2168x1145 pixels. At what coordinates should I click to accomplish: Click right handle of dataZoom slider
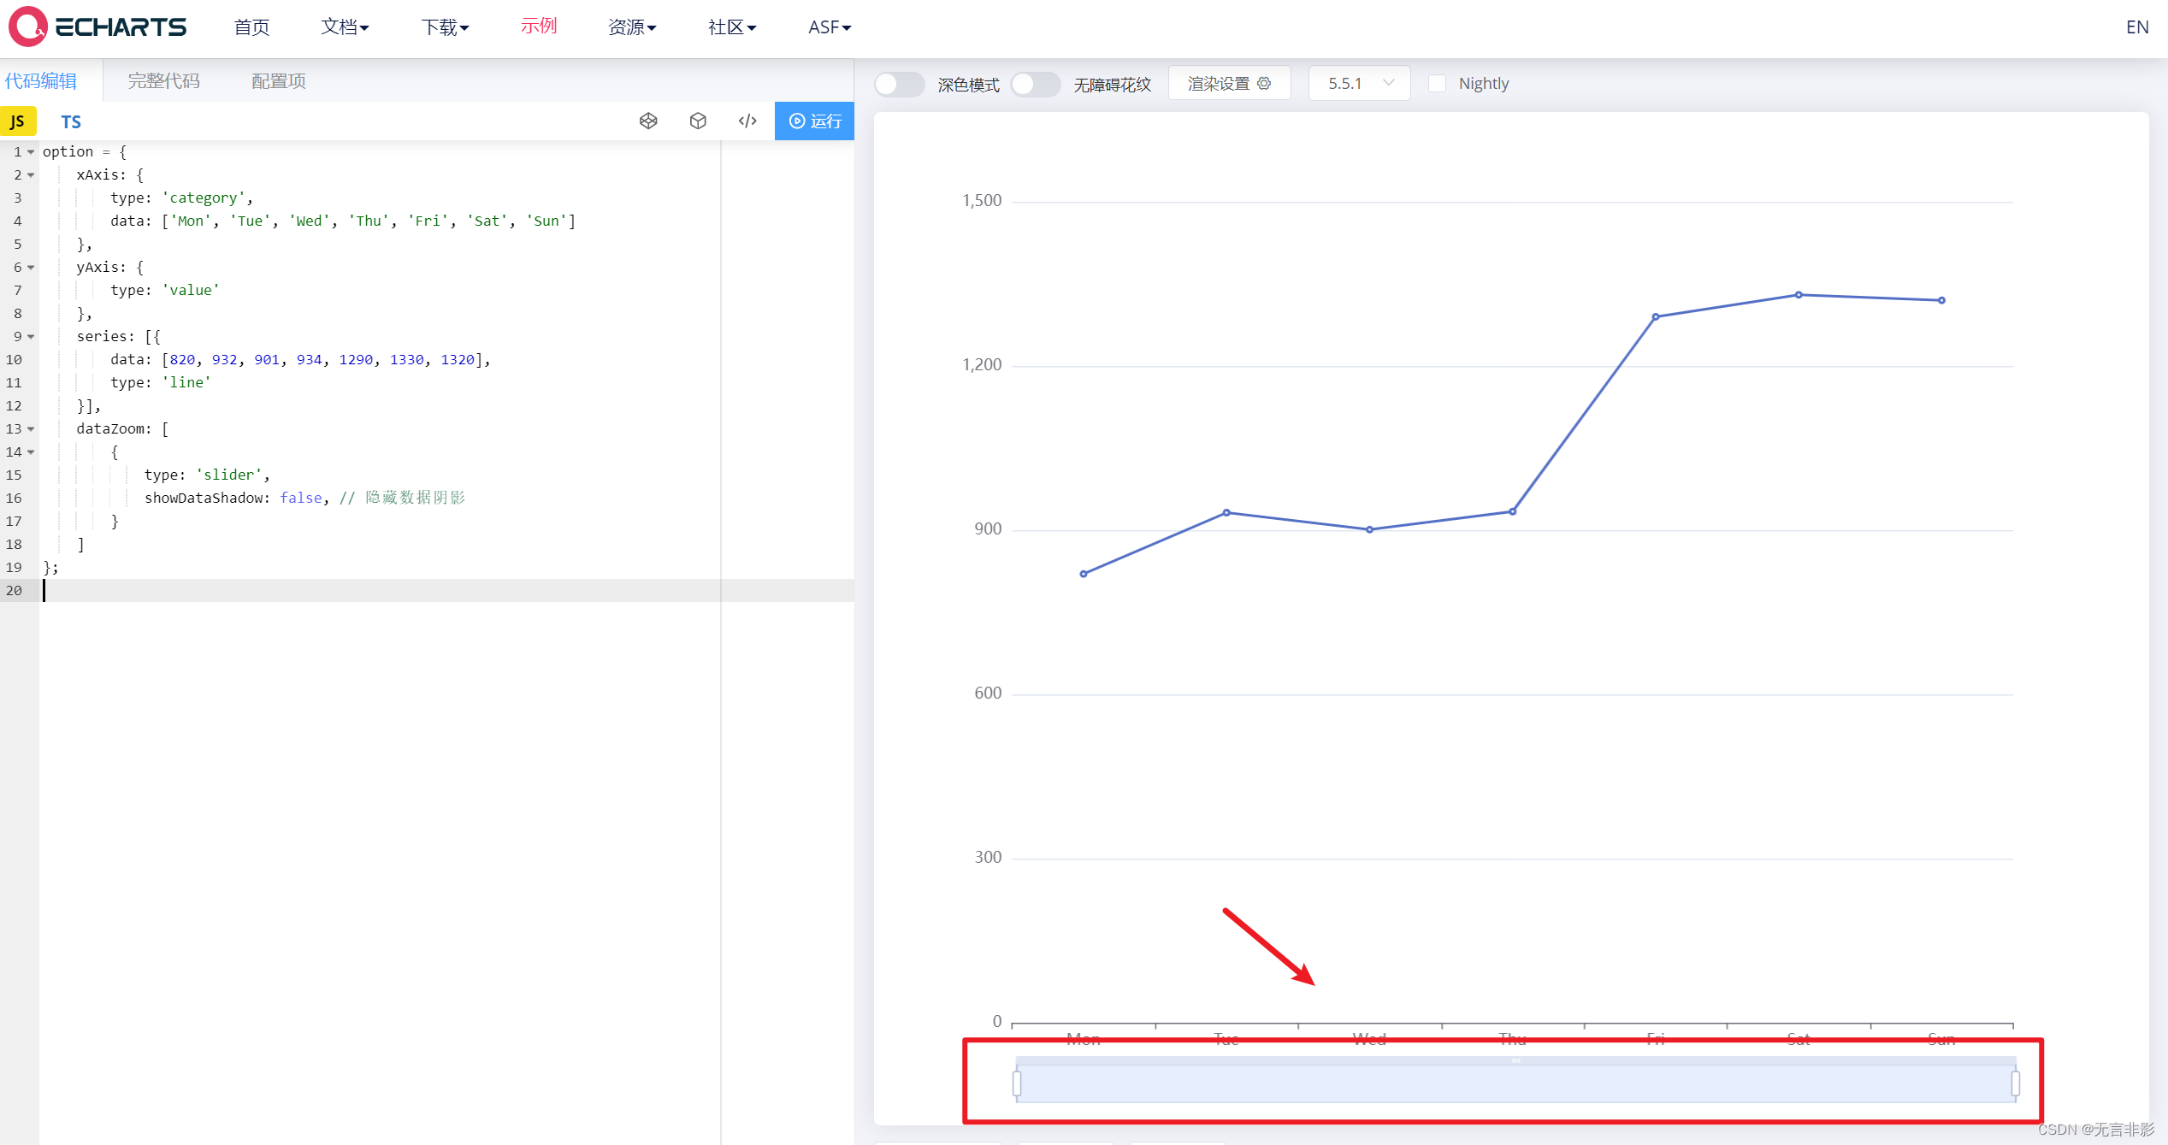(2016, 1083)
